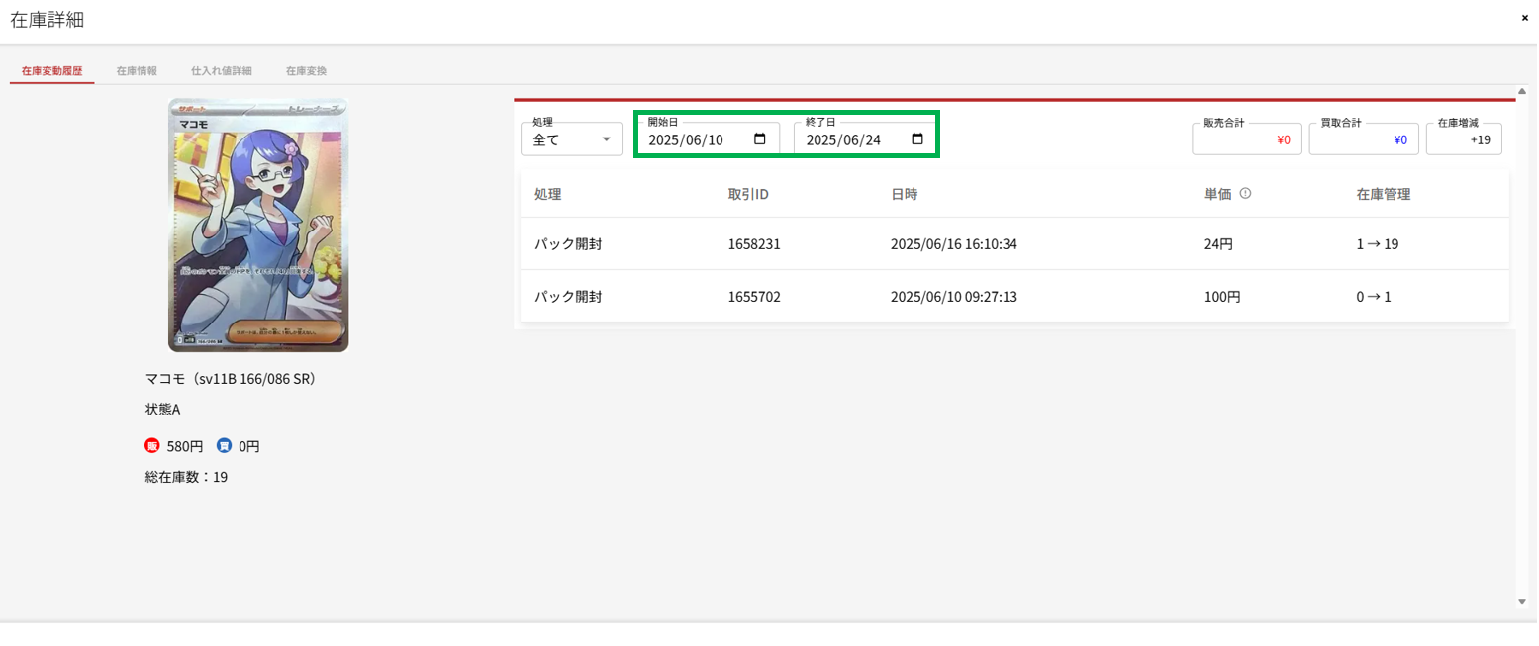Click the 580円 sale price
The width and height of the screenshot is (1539, 646).
pos(185,446)
